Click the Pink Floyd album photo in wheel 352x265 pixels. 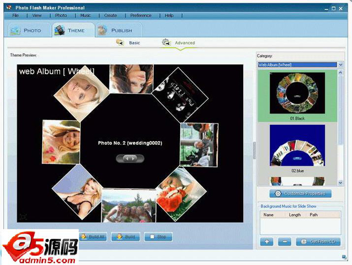[180, 95]
